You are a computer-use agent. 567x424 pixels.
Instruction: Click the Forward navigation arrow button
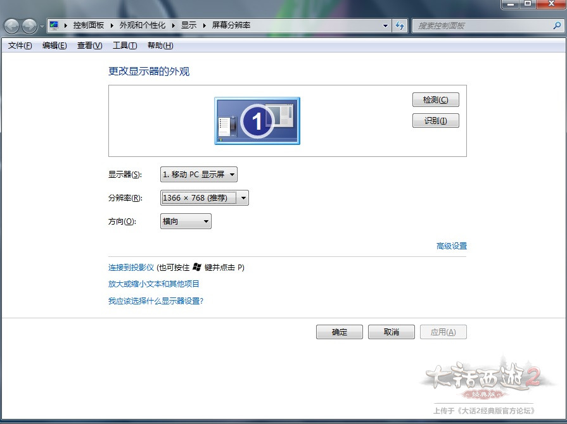(x=29, y=26)
